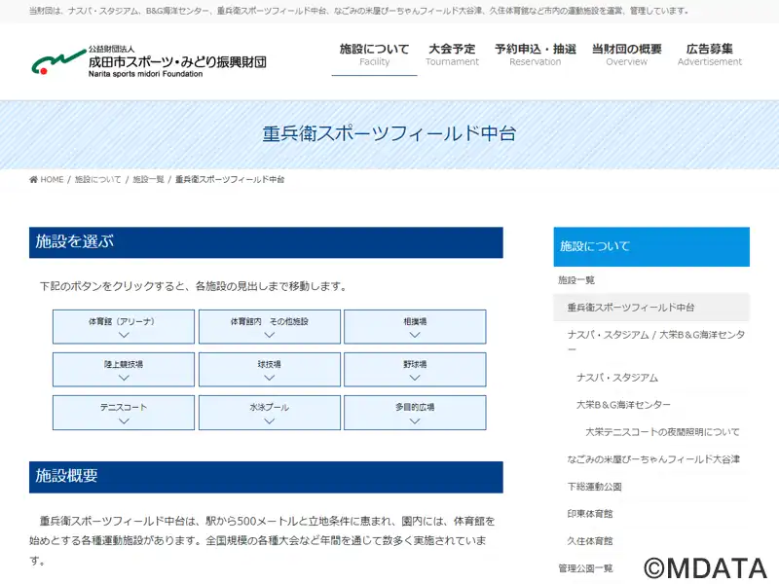Click chevron under 多目的広場 button
This screenshot has width=779, height=584.
[x=415, y=421]
